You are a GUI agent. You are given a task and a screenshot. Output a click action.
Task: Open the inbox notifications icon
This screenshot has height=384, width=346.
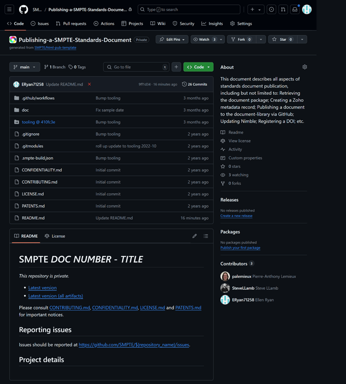tap(295, 10)
